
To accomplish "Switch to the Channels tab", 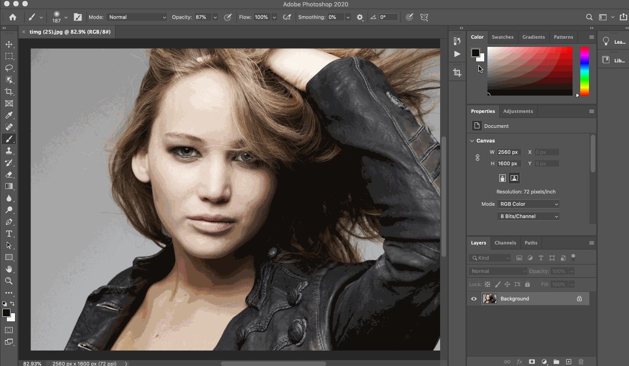I will coord(505,243).
